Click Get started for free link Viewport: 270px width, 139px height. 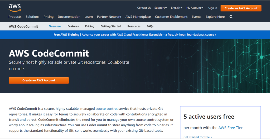click(x=198, y=137)
